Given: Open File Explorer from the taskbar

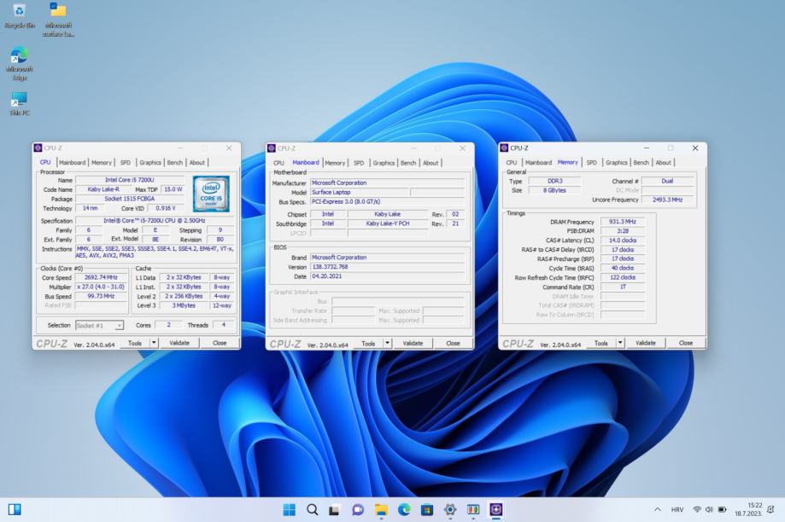Looking at the screenshot, I should click(381, 509).
